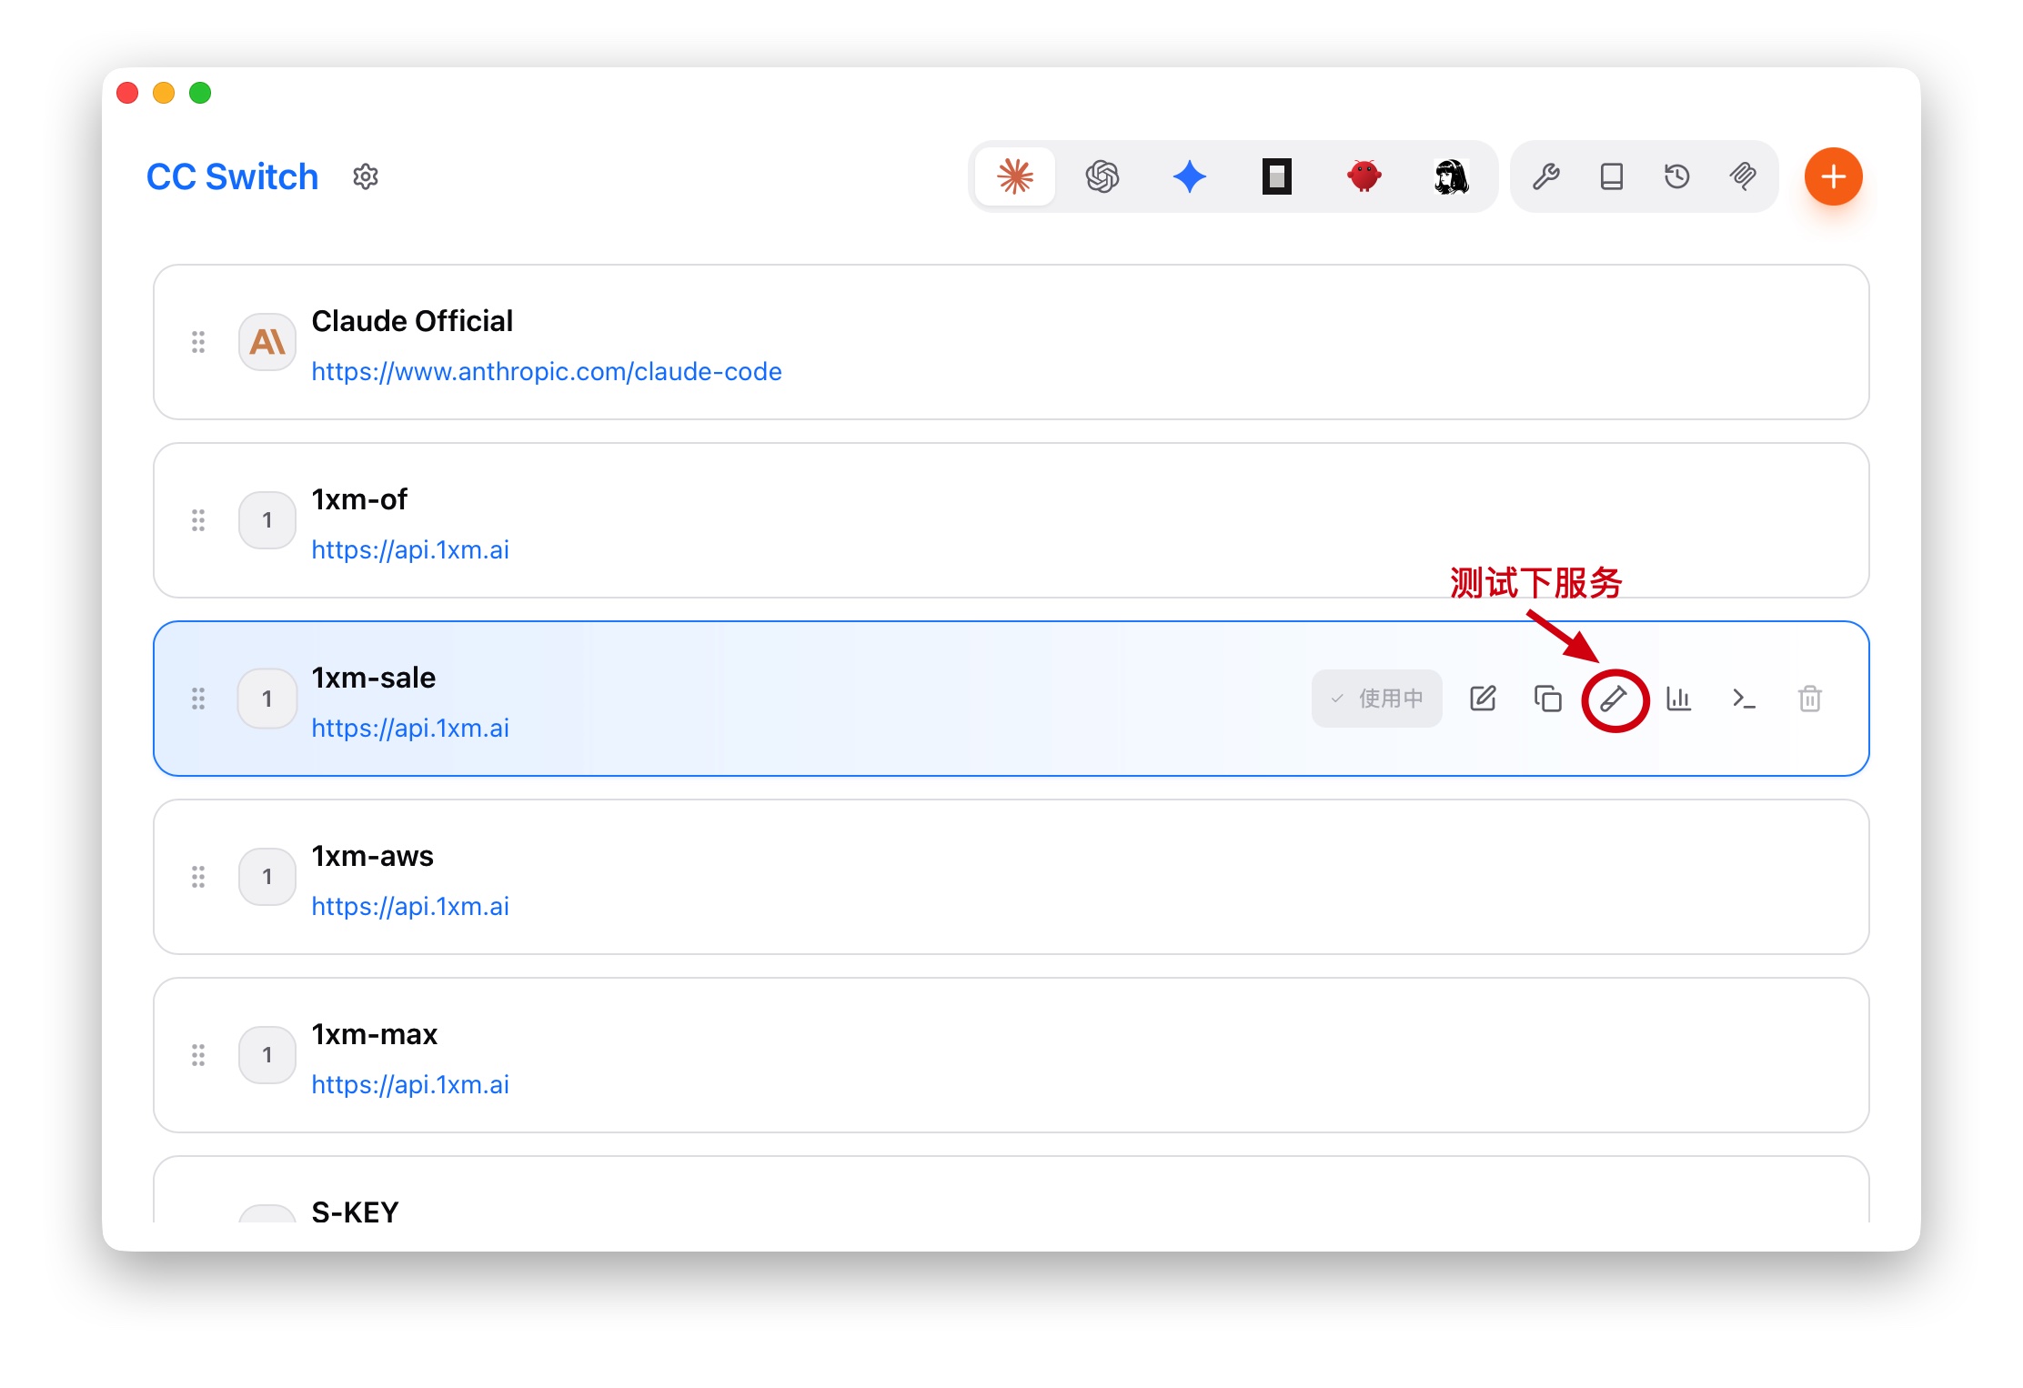2023x1388 pixels.
Task: Open the book icon in toolbar
Action: coord(1612,176)
